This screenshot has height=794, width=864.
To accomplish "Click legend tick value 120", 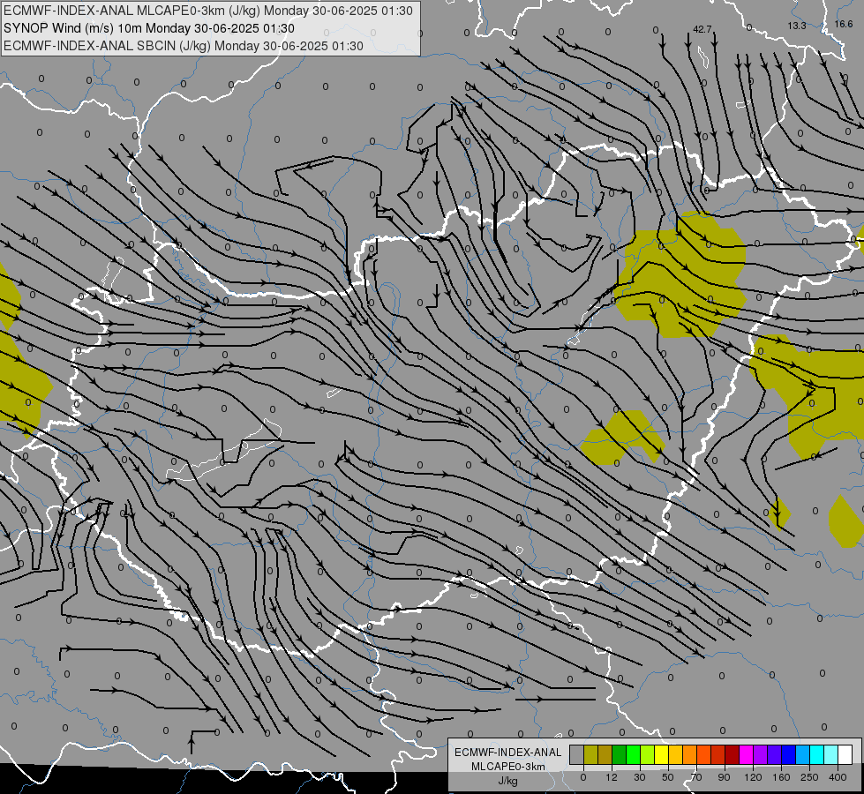I will pos(753,777).
